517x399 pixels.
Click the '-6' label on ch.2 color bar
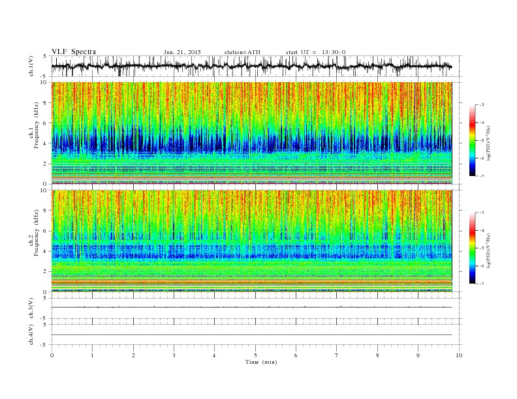point(481,266)
